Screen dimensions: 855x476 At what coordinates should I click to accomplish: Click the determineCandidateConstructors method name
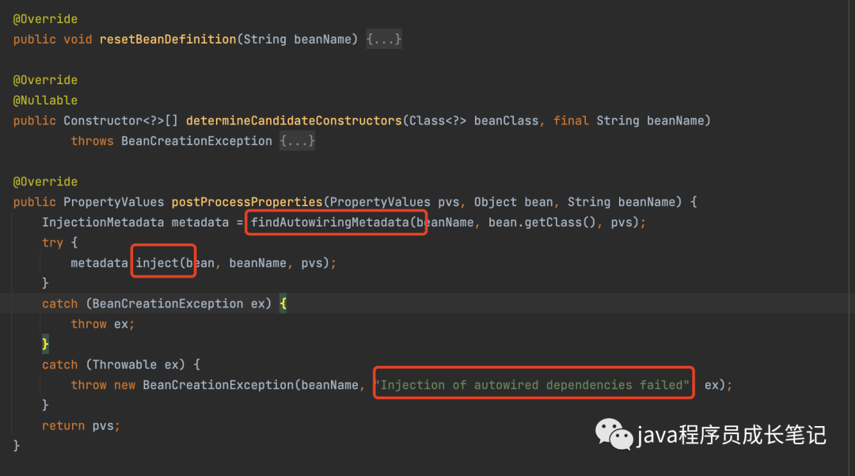tap(294, 120)
